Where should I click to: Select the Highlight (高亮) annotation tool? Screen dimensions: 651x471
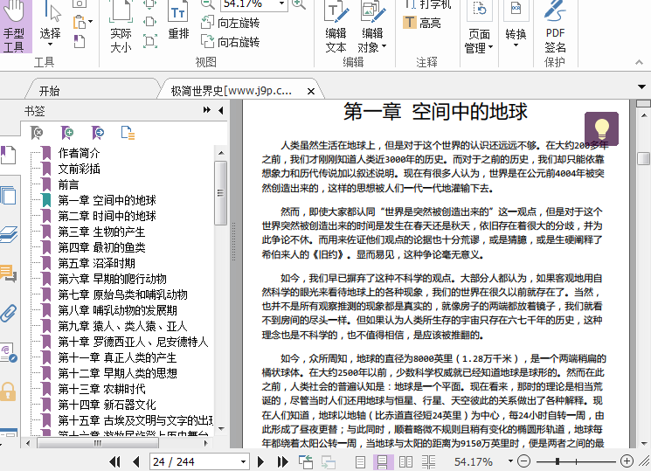pyautogui.click(x=422, y=23)
